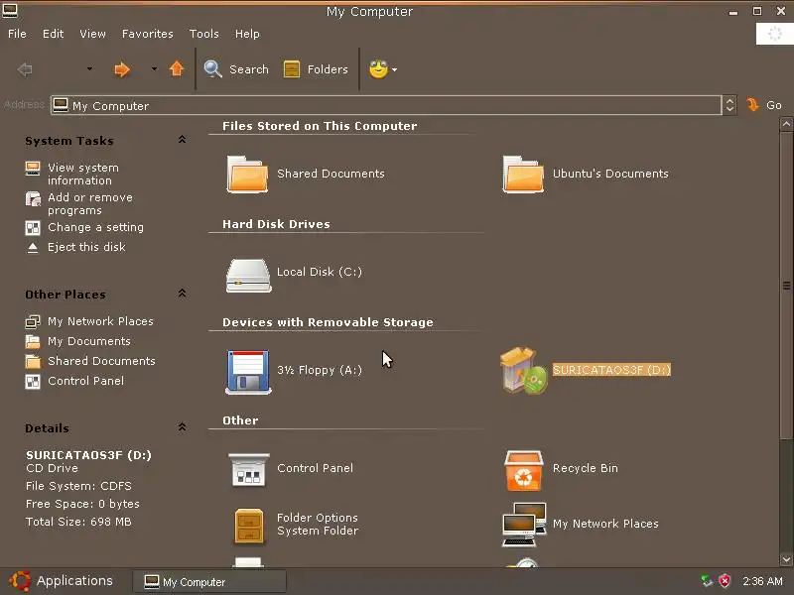Click My Computer taskbar button
794x595 pixels.
pyautogui.click(x=209, y=582)
